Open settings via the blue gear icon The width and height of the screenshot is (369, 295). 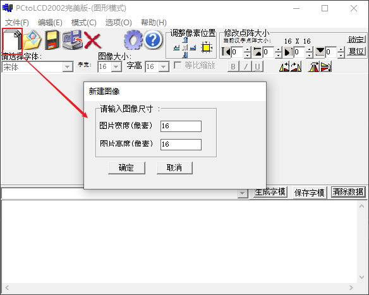click(133, 40)
